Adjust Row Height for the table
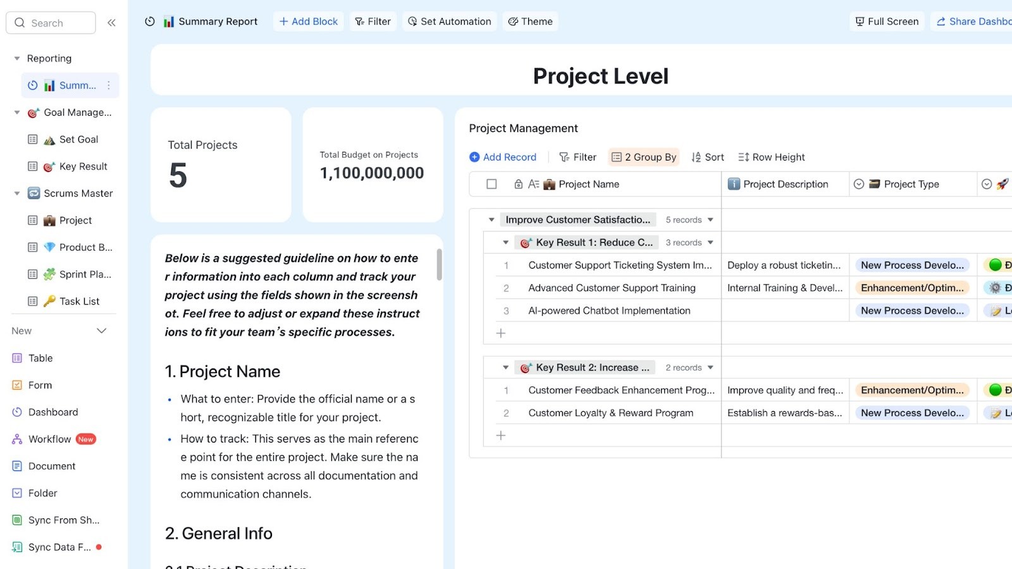 pos(771,157)
